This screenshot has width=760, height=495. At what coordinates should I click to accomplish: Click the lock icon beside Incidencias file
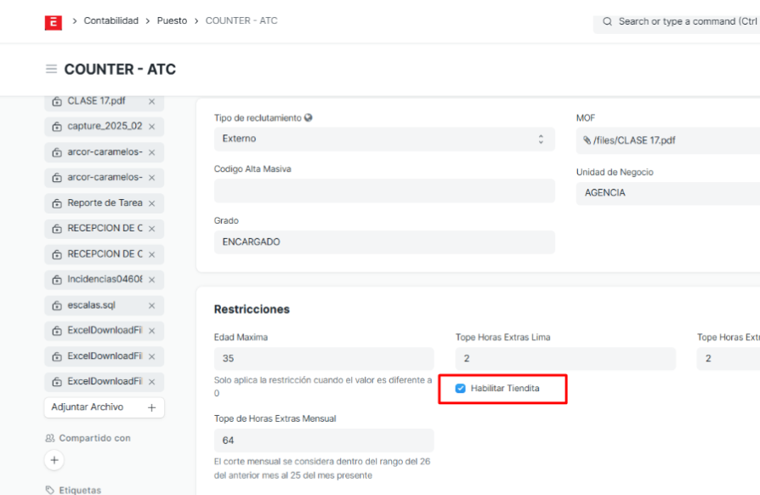57,280
